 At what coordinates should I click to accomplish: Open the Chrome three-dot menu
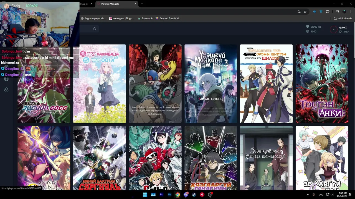(351, 12)
